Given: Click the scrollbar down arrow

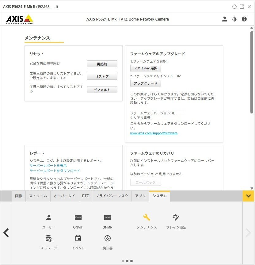Looking at the screenshot, I should click(252, 188).
